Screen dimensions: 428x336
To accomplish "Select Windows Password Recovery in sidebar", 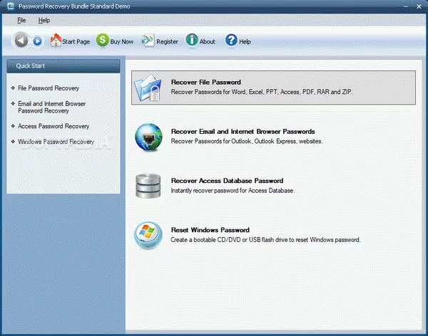I will (56, 142).
